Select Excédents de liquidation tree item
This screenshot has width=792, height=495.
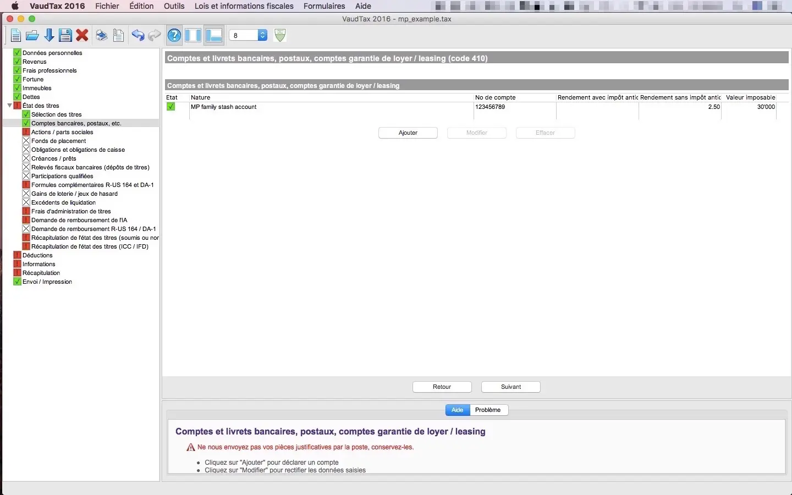(63, 202)
